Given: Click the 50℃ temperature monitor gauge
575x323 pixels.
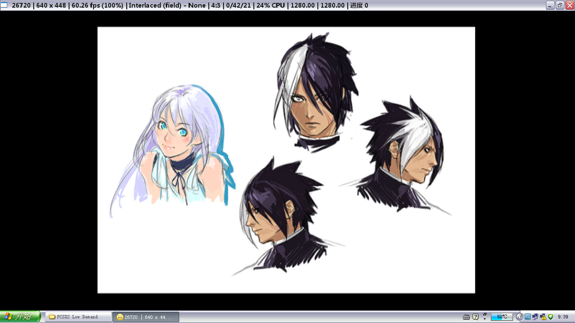Looking at the screenshot, I should pyautogui.click(x=502, y=317).
